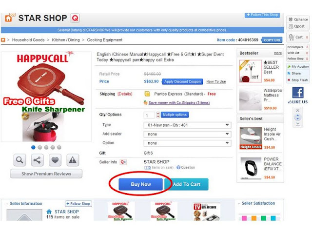Select the third image carousel dot
Screen dimensions: 312x234
[x=46, y=147]
